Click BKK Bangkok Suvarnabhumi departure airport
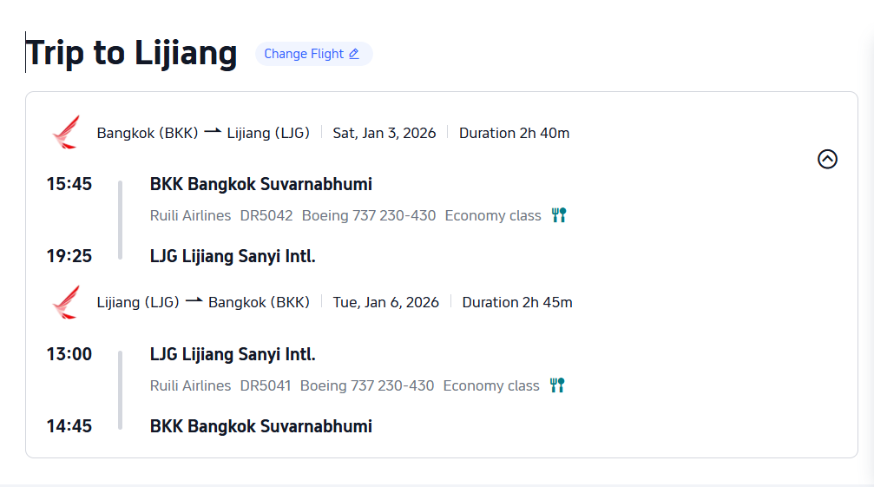The height and width of the screenshot is (487, 874). [x=260, y=184]
